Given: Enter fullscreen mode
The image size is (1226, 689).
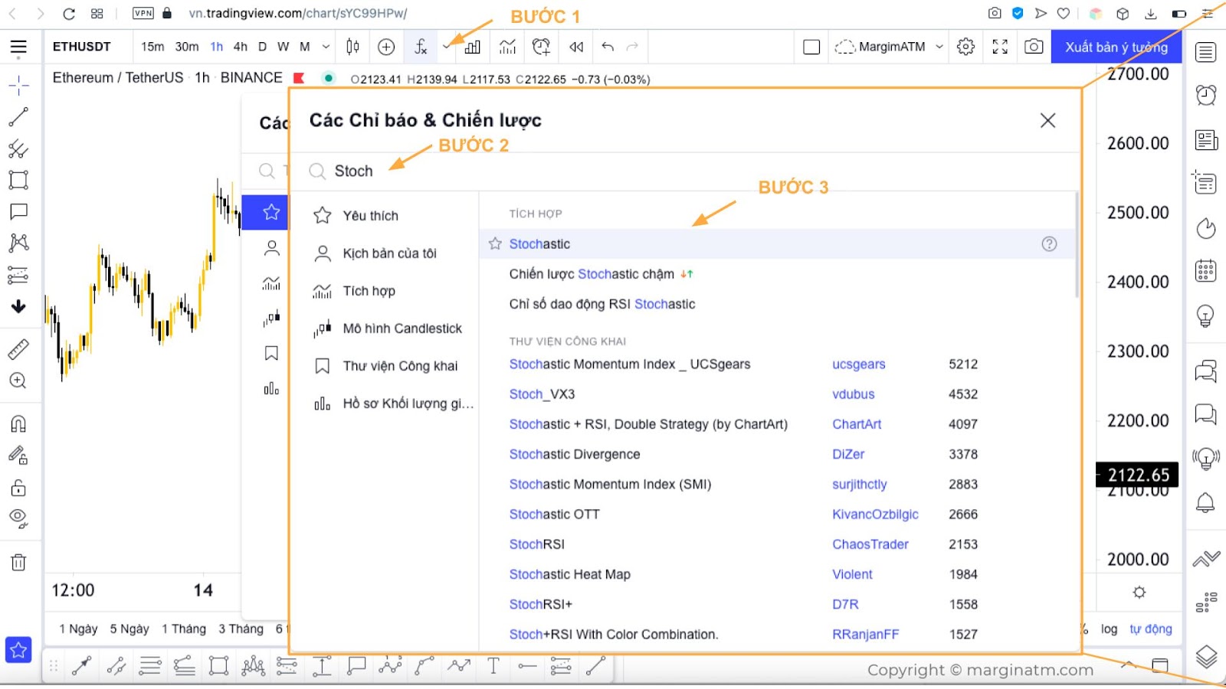Looking at the screenshot, I should (x=1000, y=47).
